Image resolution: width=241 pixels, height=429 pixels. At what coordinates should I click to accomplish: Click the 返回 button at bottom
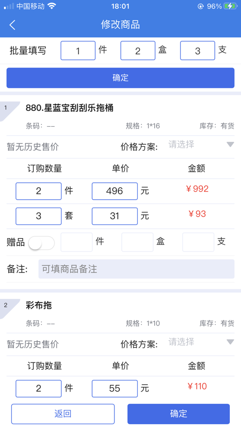point(63,413)
